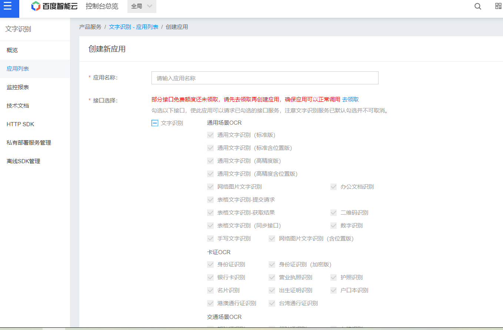Viewport: 503px width, 330px height.
Task: Toggle the 护照识别 checkbox
Action: (x=333, y=277)
